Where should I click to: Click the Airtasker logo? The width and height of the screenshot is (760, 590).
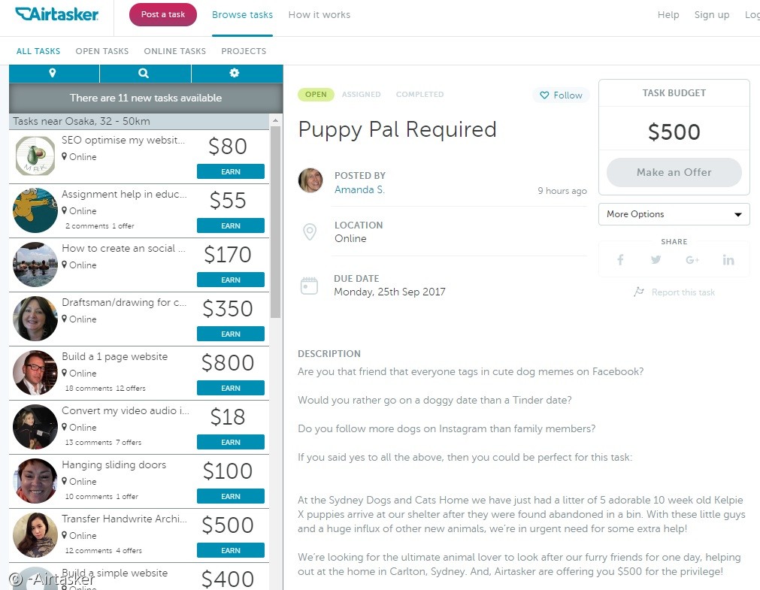tap(56, 14)
